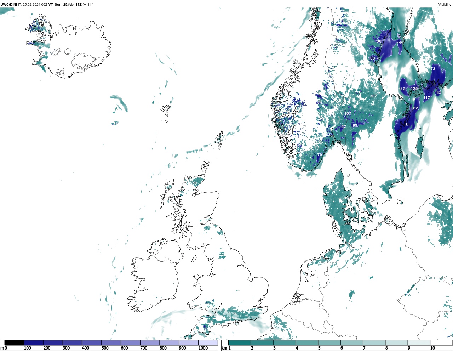453x351 pixels.
Task: Click the map value '125'
Action: (x=414, y=89)
